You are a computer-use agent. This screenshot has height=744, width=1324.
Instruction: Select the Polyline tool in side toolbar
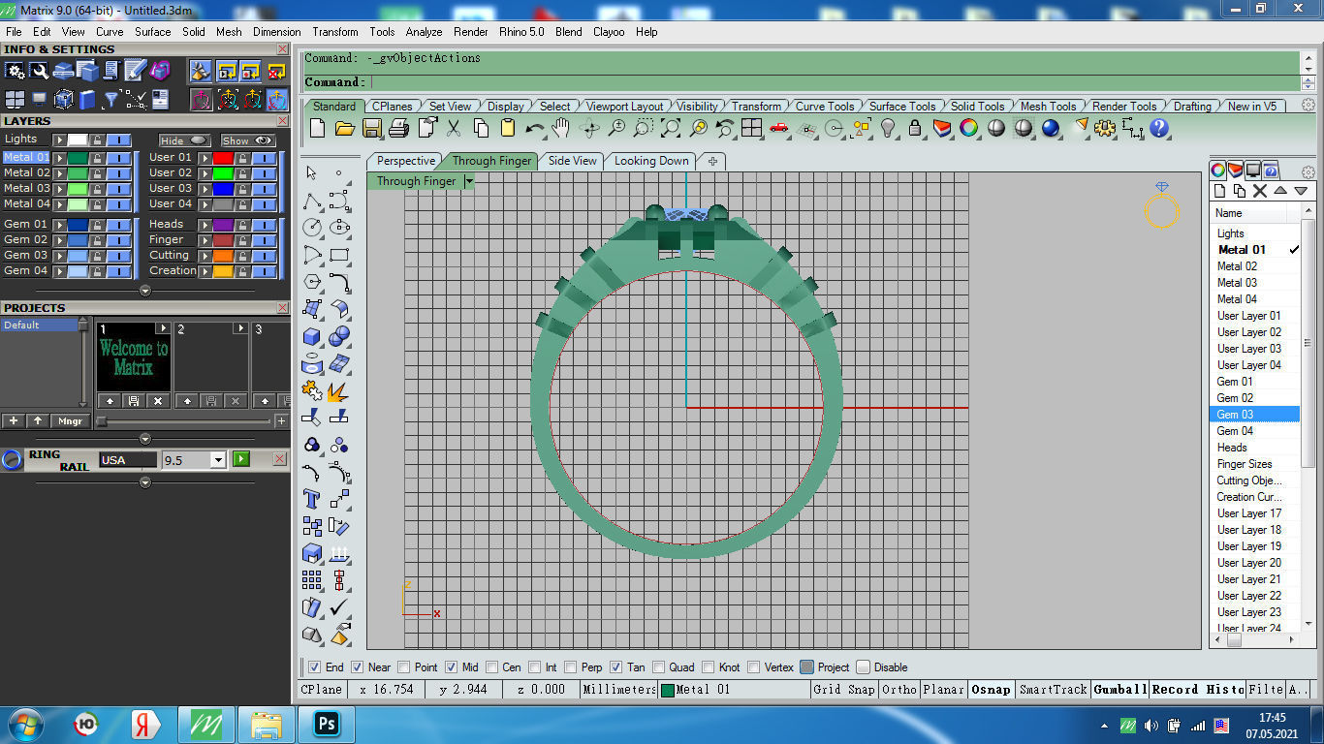click(x=312, y=201)
